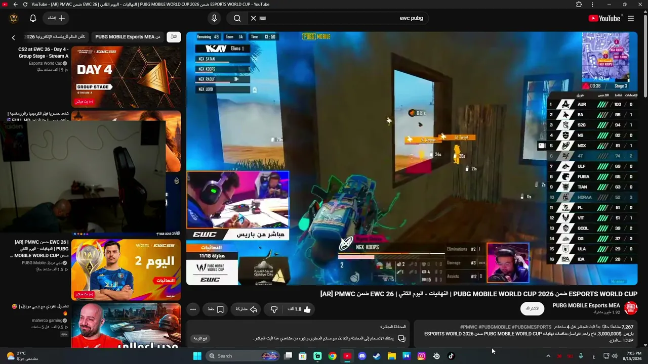Open Google Chrome from the taskbar
Screen dimensions: 648x364
click(332, 356)
